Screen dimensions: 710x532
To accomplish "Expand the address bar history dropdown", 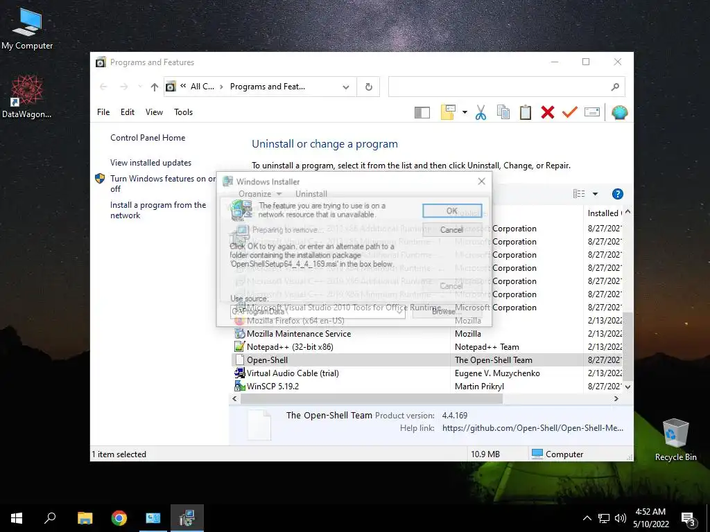I will (346, 87).
